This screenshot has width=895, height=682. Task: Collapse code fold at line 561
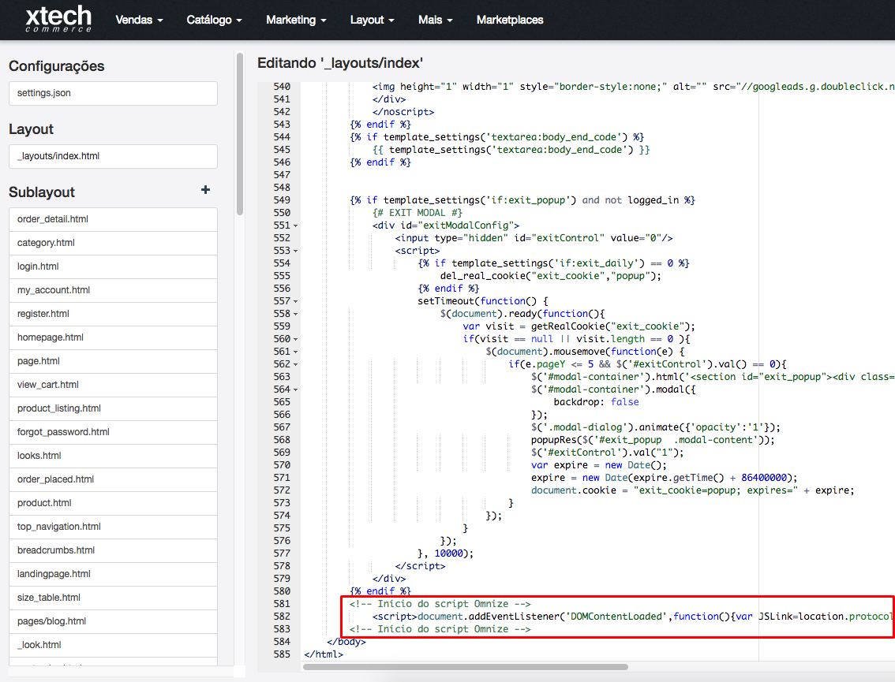pyautogui.click(x=296, y=352)
